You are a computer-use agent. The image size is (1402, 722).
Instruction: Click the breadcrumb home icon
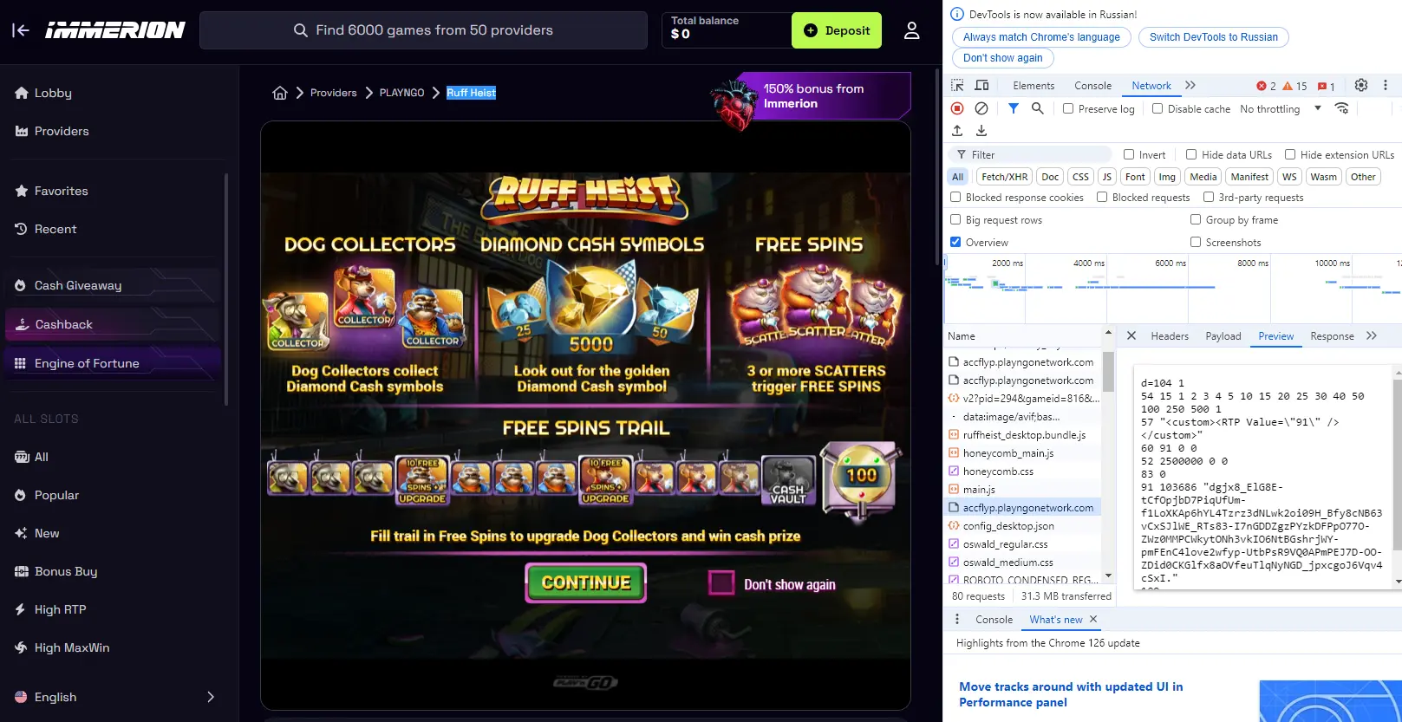click(x=280, y=93)
